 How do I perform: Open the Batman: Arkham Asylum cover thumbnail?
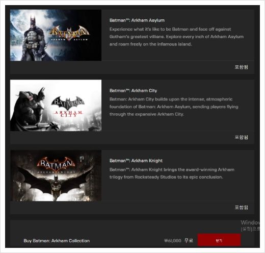56,35
